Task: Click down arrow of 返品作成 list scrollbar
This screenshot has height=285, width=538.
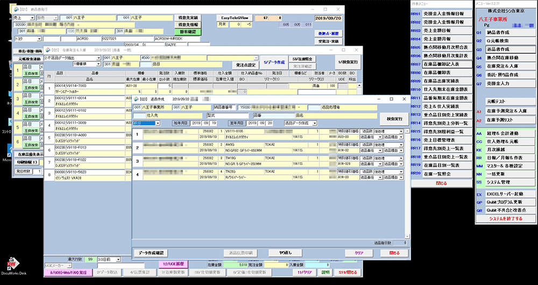Action: click(407, 236)
